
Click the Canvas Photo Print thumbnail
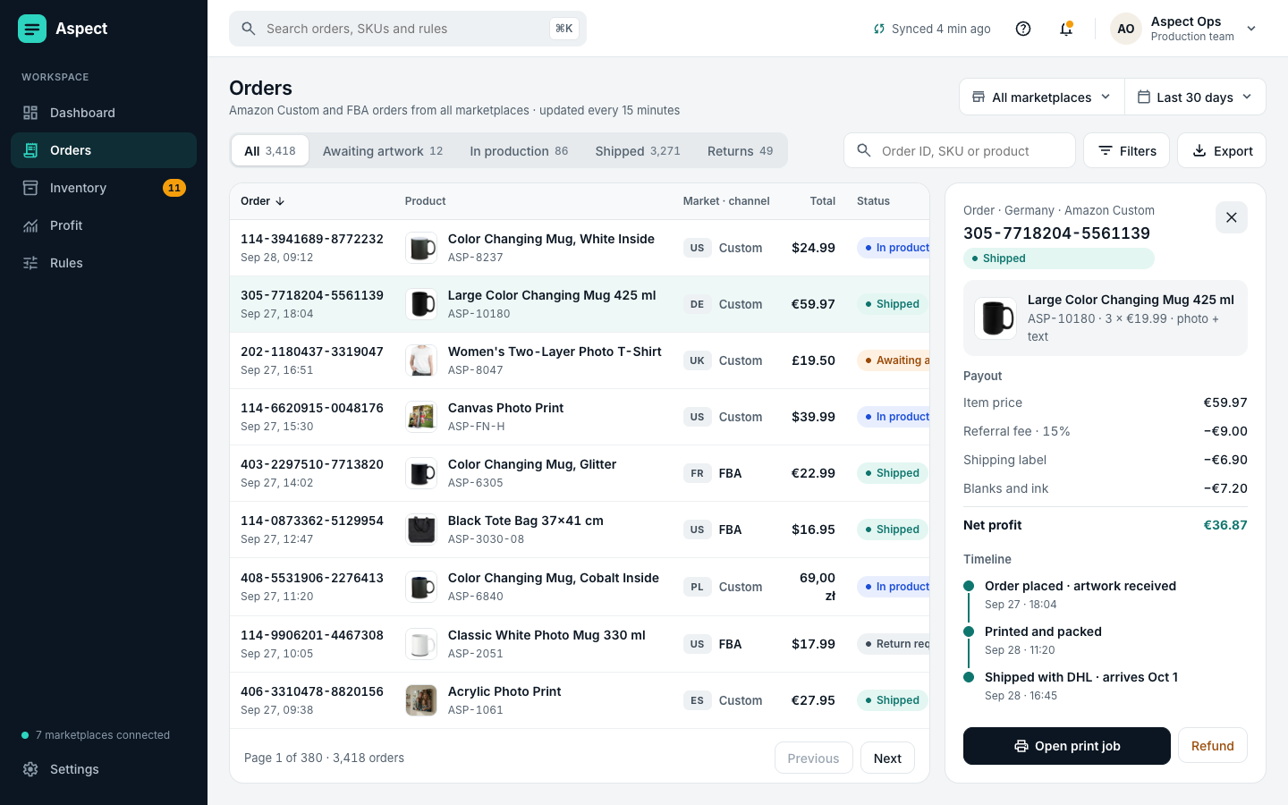click(x=421, y=417)
